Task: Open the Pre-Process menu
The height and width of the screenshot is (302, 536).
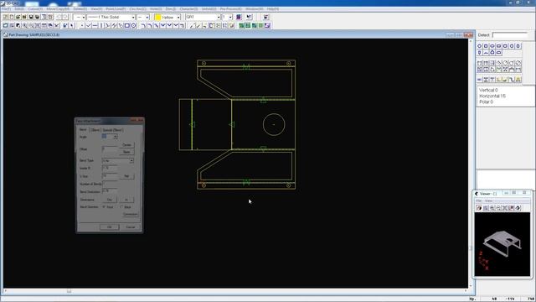Action: 230,9
